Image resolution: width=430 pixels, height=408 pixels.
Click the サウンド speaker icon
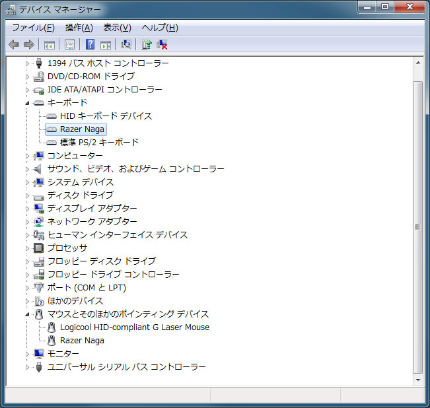pos(38,169)
